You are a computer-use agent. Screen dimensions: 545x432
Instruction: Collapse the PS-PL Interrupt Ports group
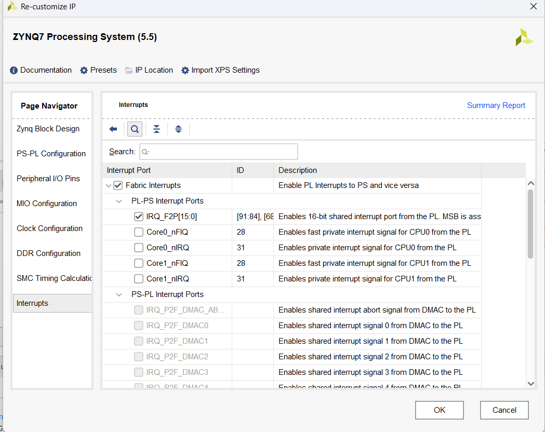[x=119, y=295]
